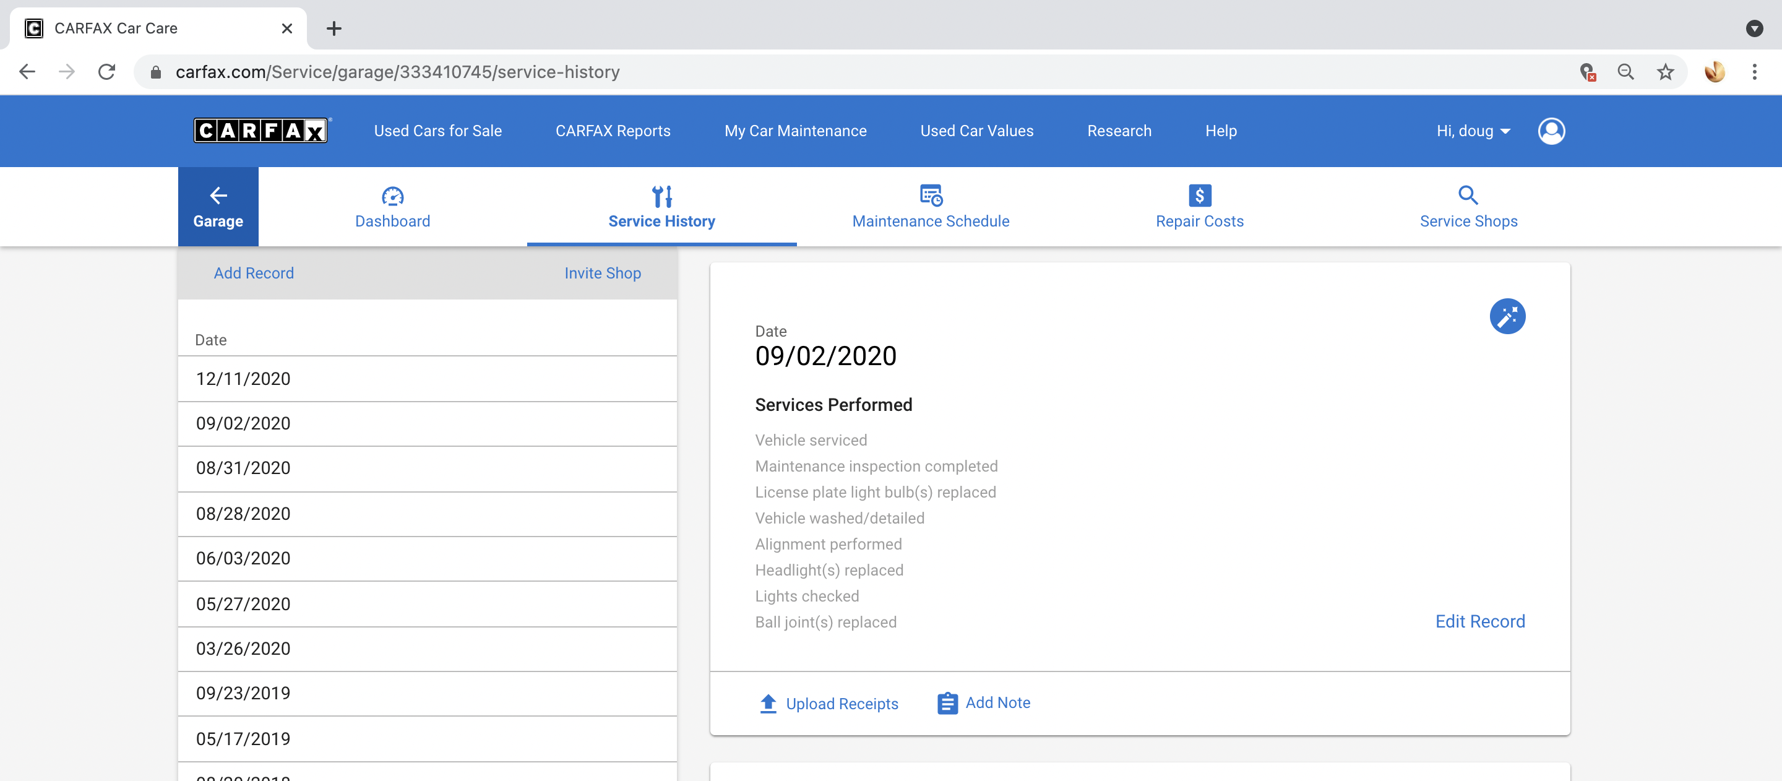The width and height of the screenshot is (1782, 781).
Task: Click the Date column header
Action: 210,340
